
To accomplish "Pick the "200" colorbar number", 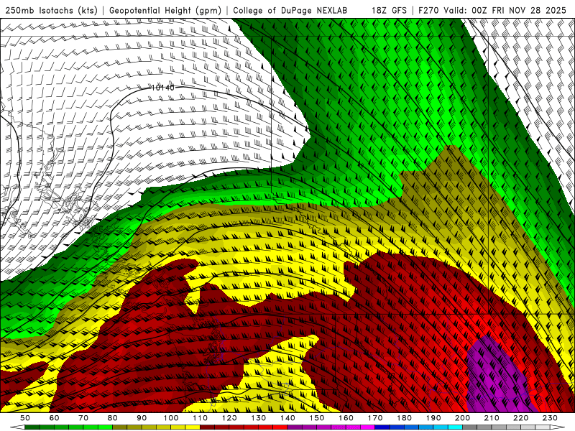I will coord(462,418).
